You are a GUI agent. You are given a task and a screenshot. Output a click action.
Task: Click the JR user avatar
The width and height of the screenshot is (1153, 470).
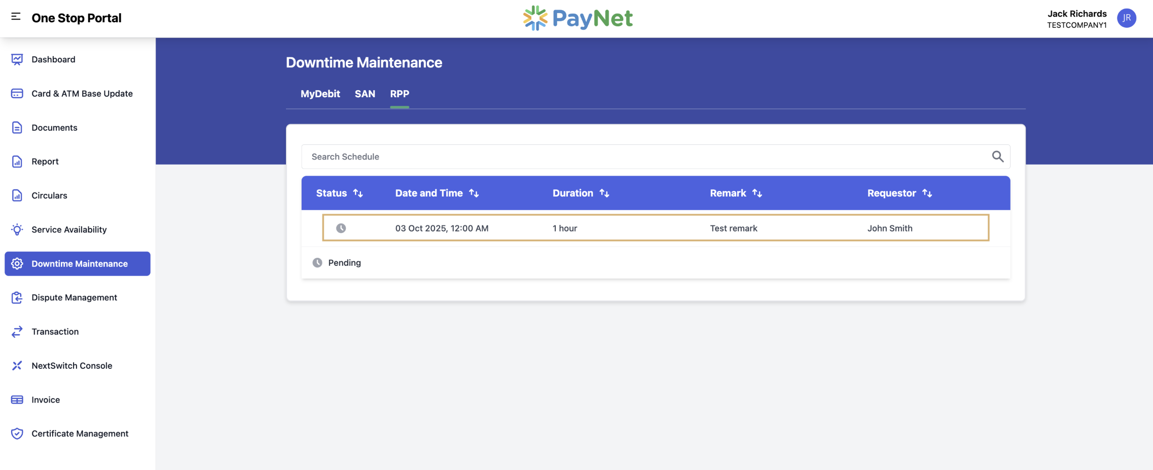click(x=1126, y=18)
